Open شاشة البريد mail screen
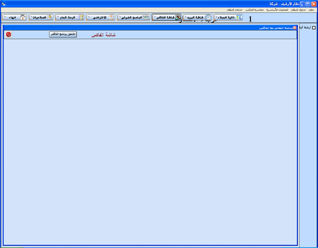 [197, 18]
